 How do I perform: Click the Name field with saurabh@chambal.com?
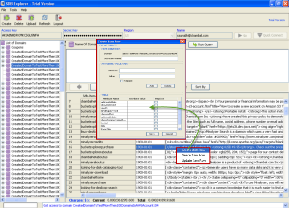tap(204, 35)
